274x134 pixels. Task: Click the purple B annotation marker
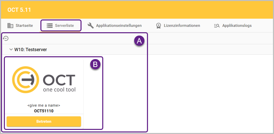[95, 65]
